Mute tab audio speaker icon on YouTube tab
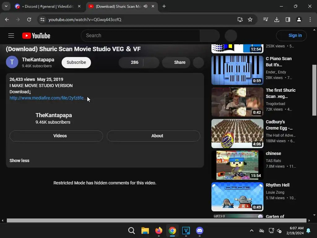The height and width of the screenshot is (238, 317). [x=145, y=6]
